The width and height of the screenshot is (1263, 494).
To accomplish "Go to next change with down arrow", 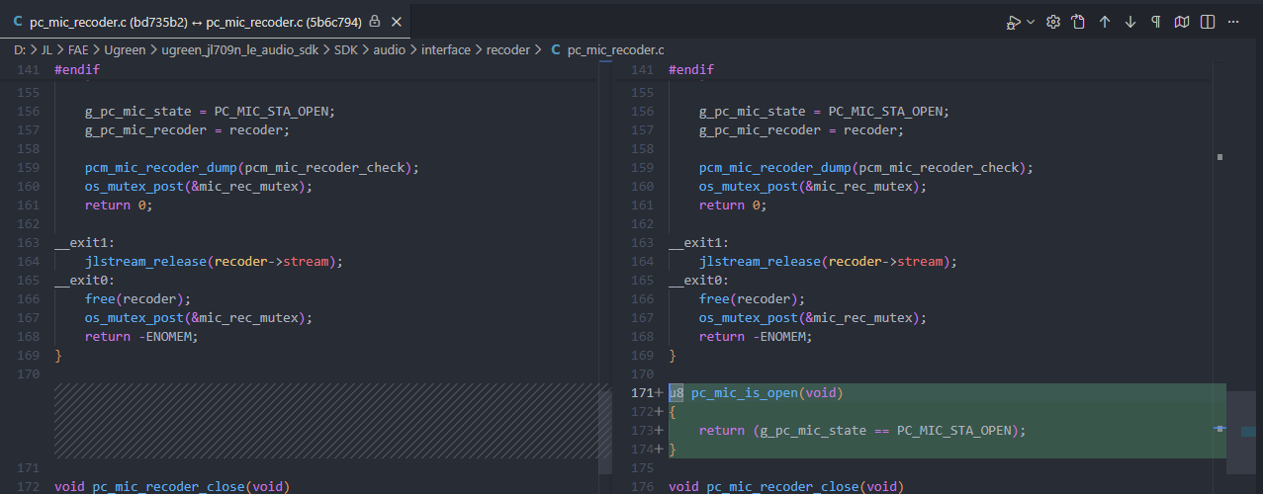I will pyautogui.click(x=1130, y=22).
